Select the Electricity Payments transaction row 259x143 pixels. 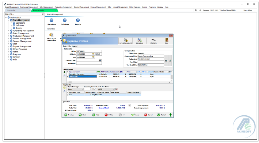(x=119, y=74)
